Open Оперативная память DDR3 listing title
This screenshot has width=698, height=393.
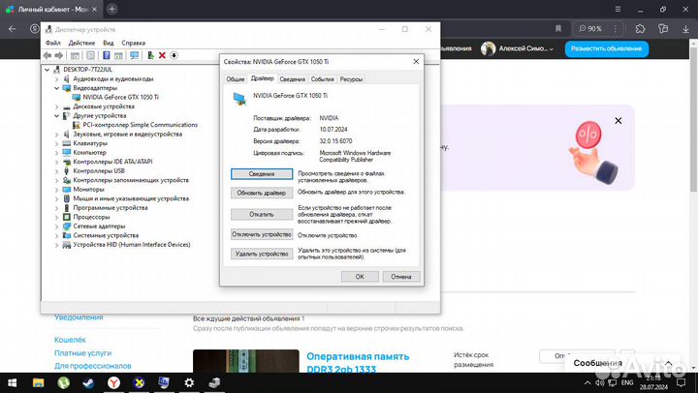pyautogui.click(x=358, y=362)
